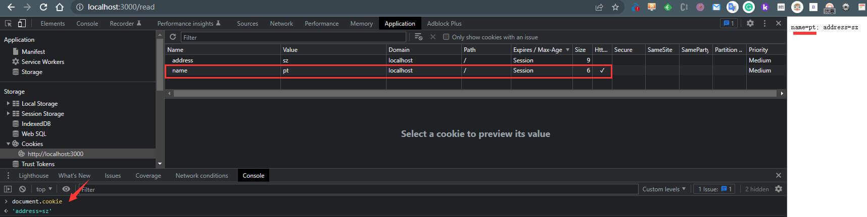Share the page via share icon
The image size is (867, 217).
point(599,7)
